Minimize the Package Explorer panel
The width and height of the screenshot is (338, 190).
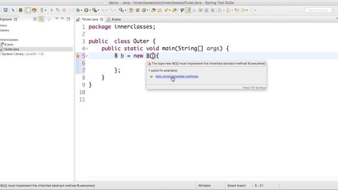tap(62, 19)
